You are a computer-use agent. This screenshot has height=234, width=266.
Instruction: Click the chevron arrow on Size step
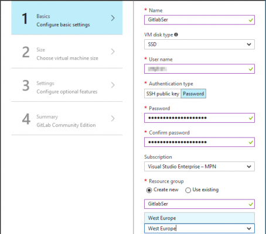pos(112,51)
